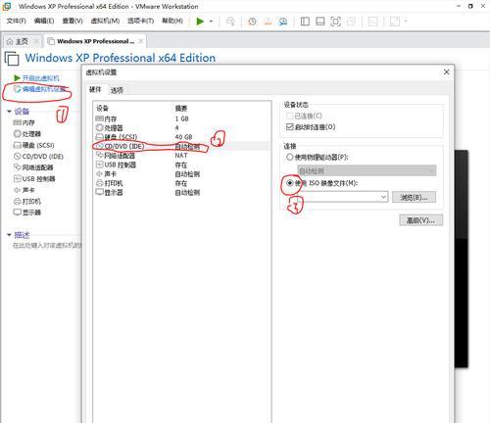Select the USB 控制器 row in dialog device list
This screenshot has height=423, width=490.
tap(181, 164)
